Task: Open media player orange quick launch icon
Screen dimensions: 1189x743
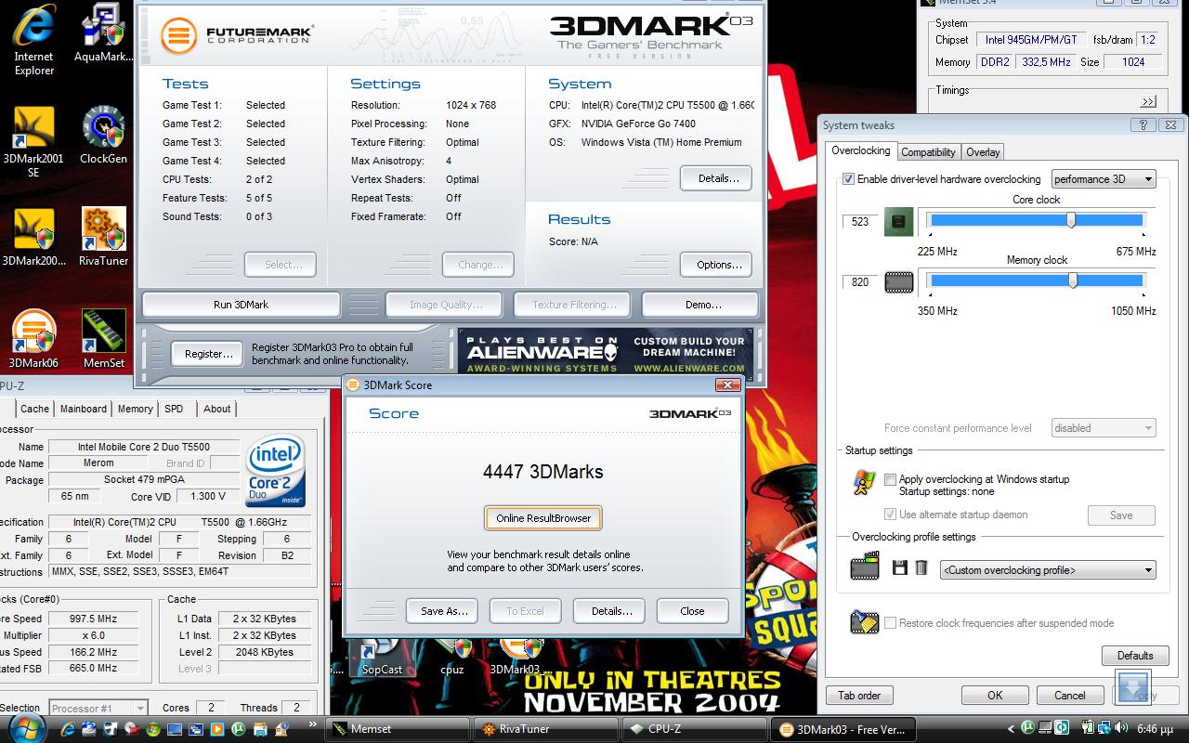Action: [x=217, y=729]
